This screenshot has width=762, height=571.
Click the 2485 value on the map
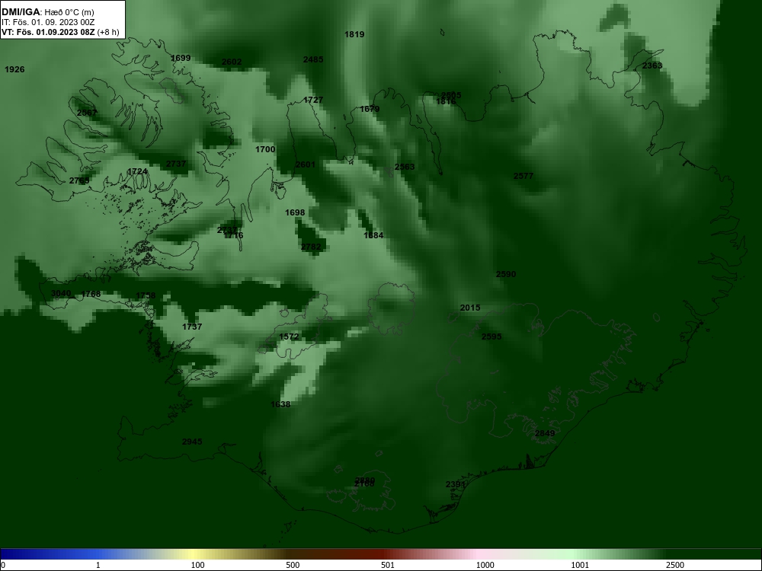point(313,59)
